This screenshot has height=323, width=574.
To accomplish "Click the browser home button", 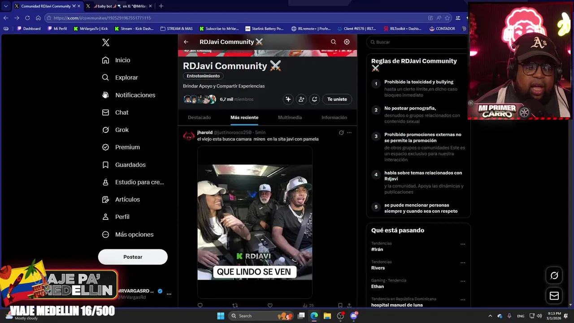I will pos(38,18).
